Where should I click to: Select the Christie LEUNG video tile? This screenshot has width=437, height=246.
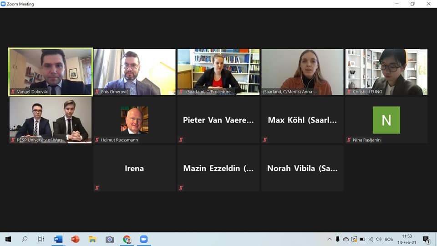click(386, 72)
